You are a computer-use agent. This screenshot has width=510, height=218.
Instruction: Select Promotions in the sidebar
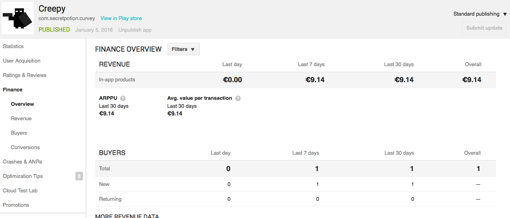(16, 205)
